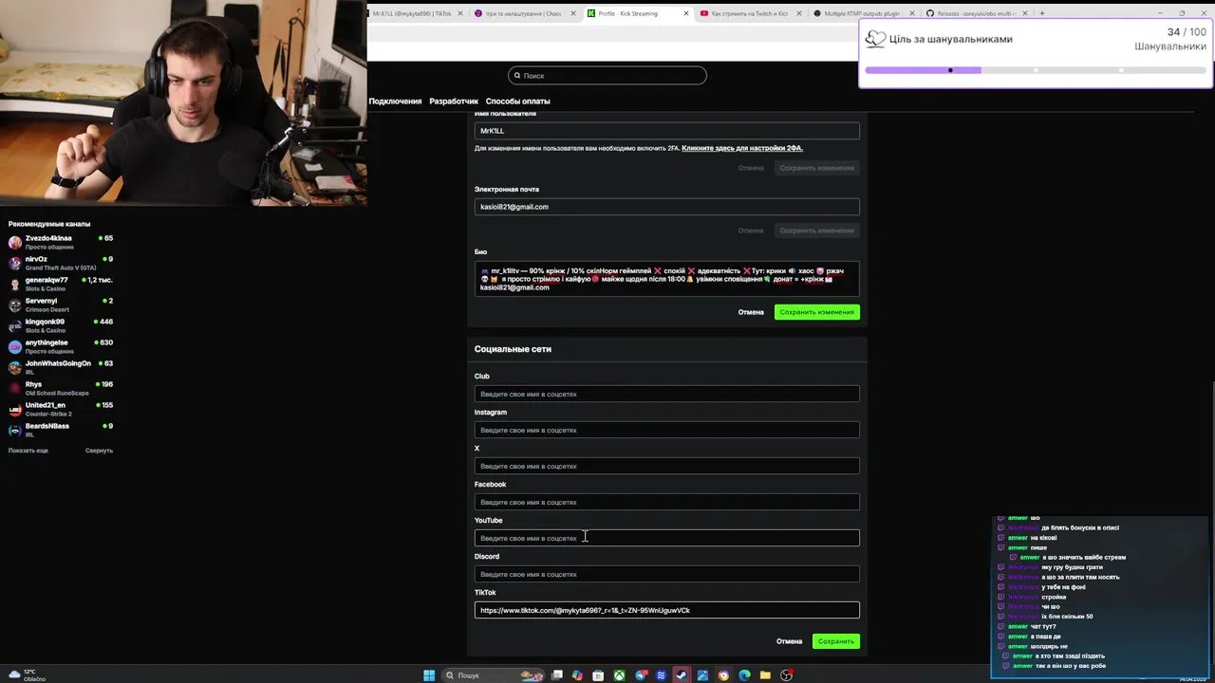
Task: Close the YouTube 'Как стримить' tab
Action: click(798, 13)
